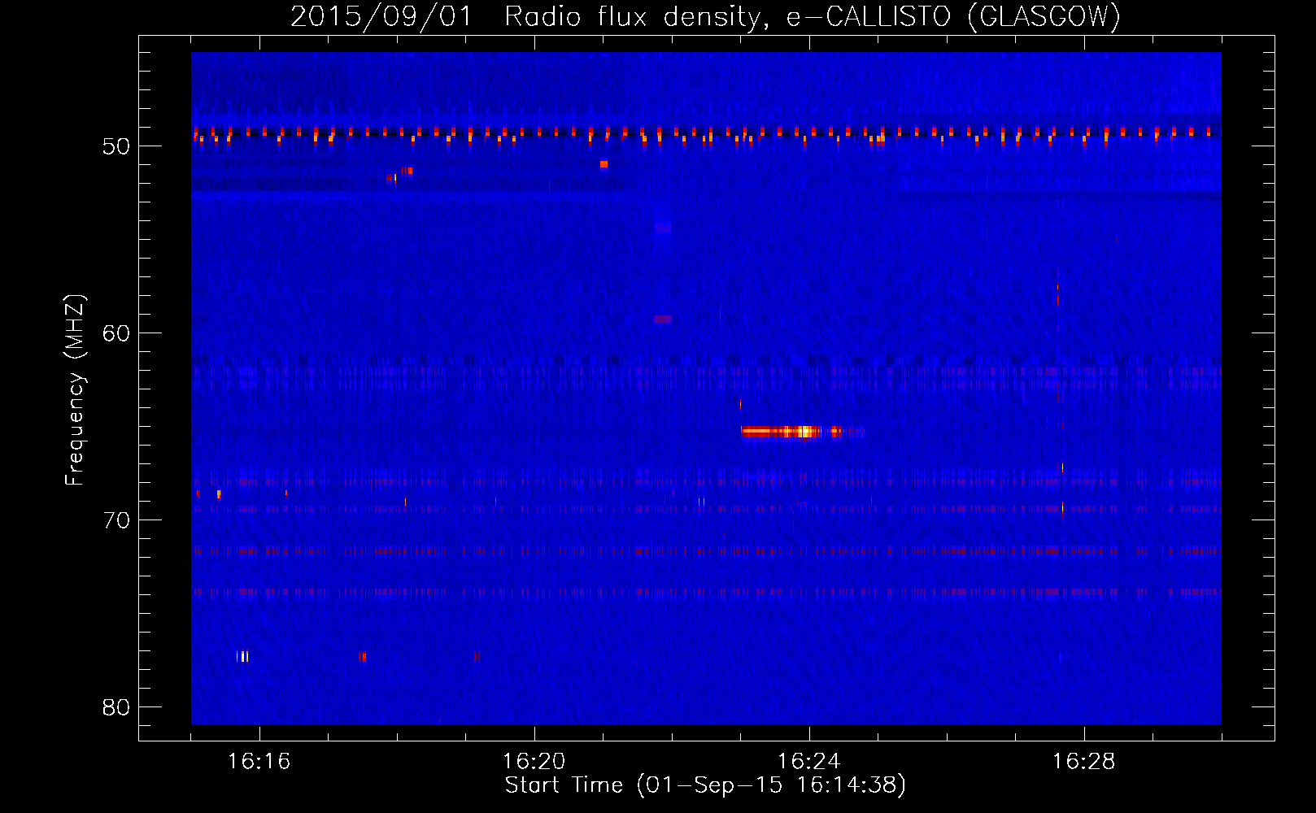
Task: Click the 16:16 time tick label
Action: (259, 762)
